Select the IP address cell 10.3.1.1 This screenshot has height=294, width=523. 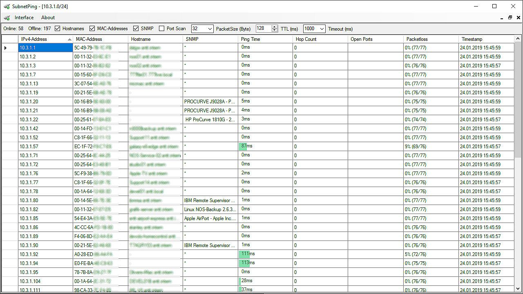(x=45, y=48)
